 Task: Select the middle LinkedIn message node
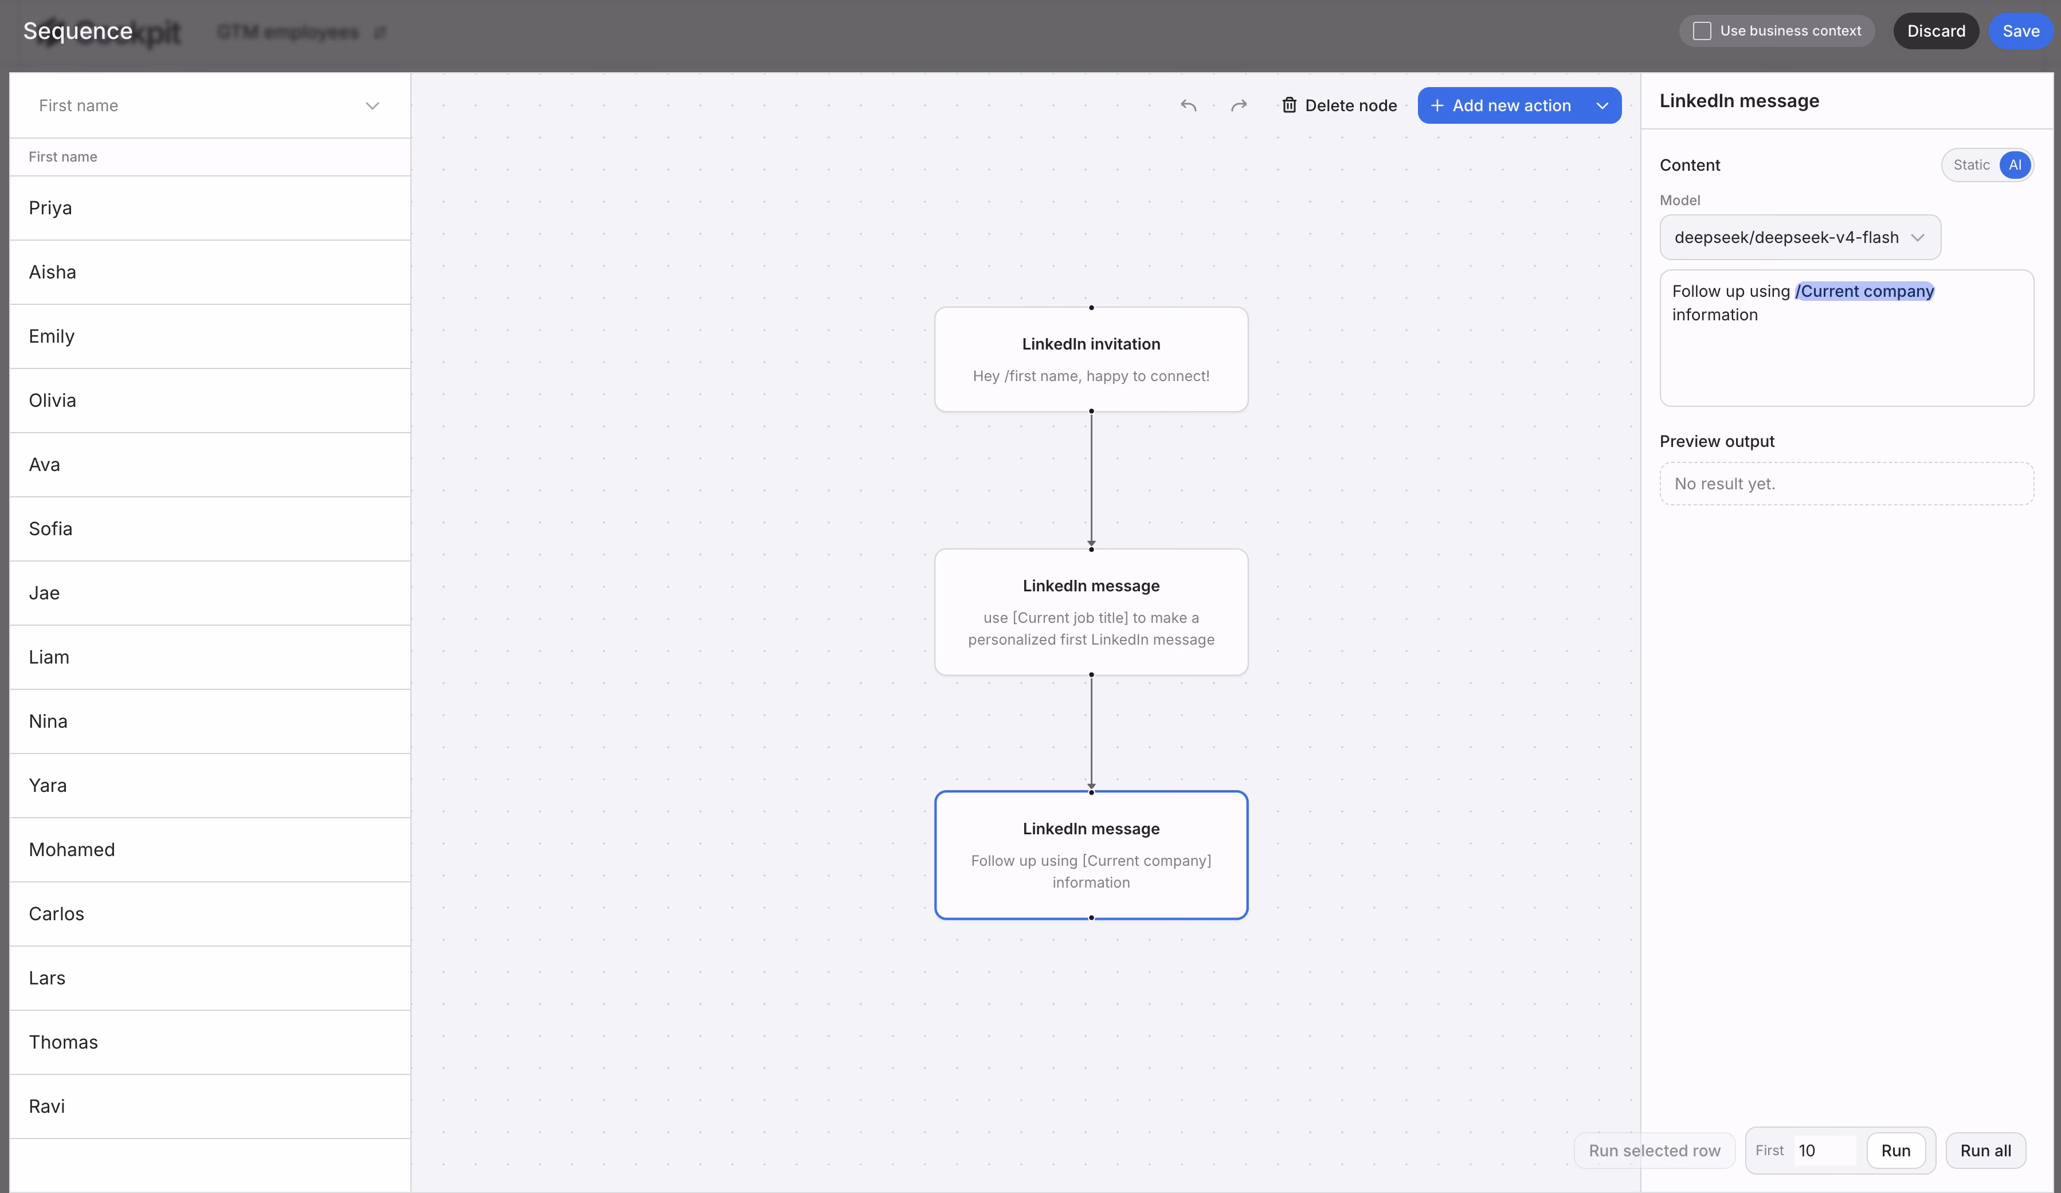[1091, 611]
